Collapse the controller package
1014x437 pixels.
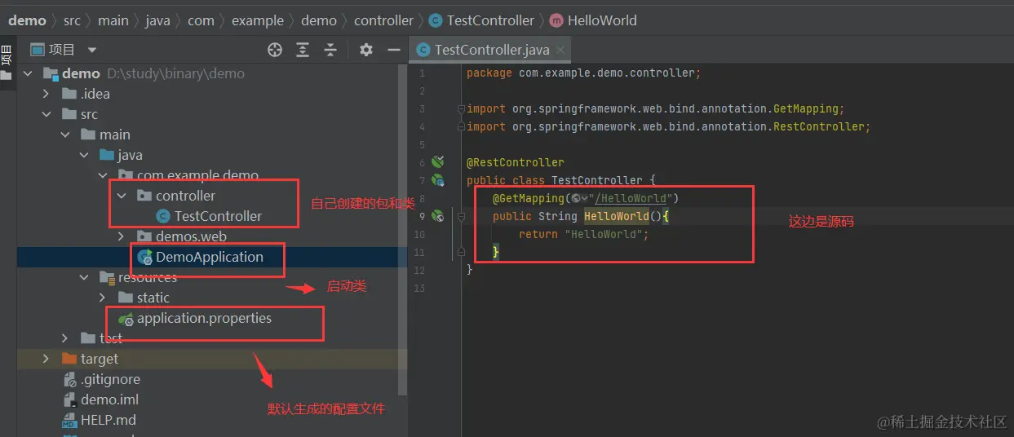[x=122, y=196]
